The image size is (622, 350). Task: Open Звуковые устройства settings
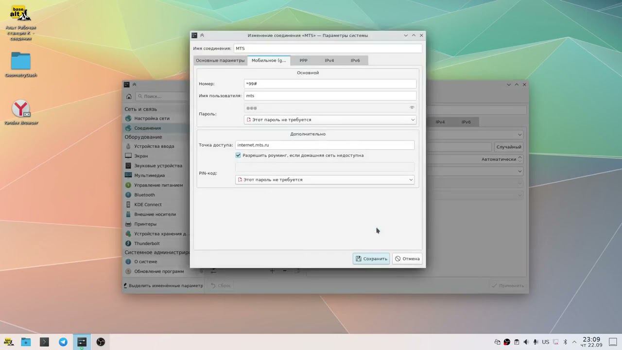(x=156, y=166)
